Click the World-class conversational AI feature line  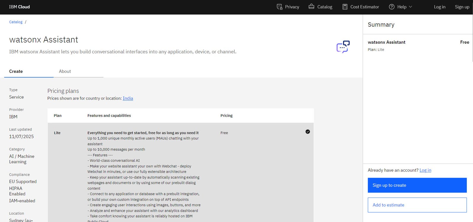click(114, 161)
